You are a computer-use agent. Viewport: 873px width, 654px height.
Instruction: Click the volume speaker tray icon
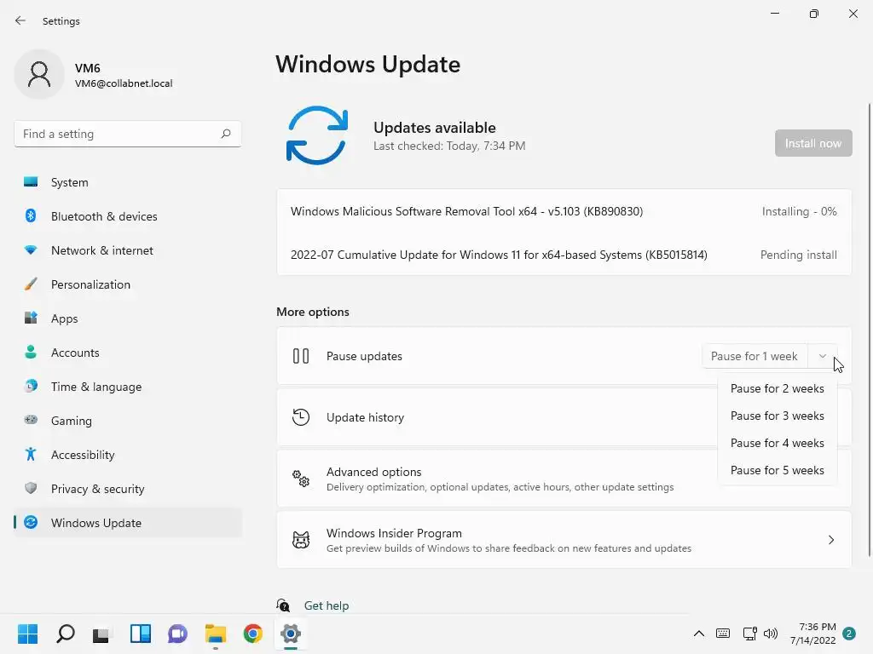tap(771, 634)
